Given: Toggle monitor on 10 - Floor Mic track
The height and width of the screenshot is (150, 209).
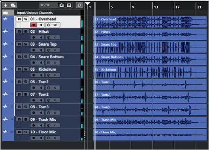Looking at the screenshot, I should click(41, 138).
